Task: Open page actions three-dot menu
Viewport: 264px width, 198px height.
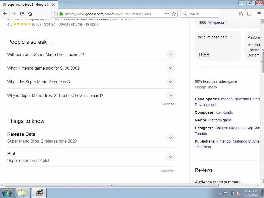Action: tap(167, 14)
